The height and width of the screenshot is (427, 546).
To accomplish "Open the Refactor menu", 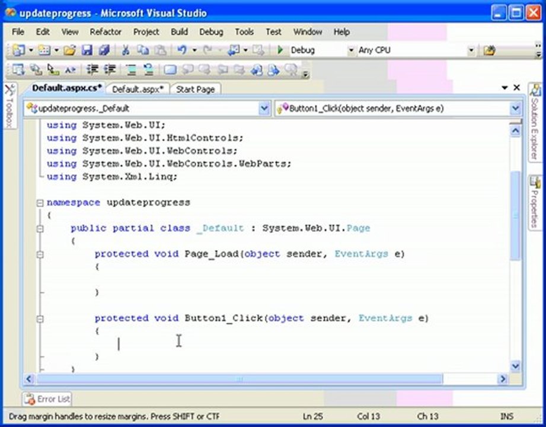I will coord(106,32).
